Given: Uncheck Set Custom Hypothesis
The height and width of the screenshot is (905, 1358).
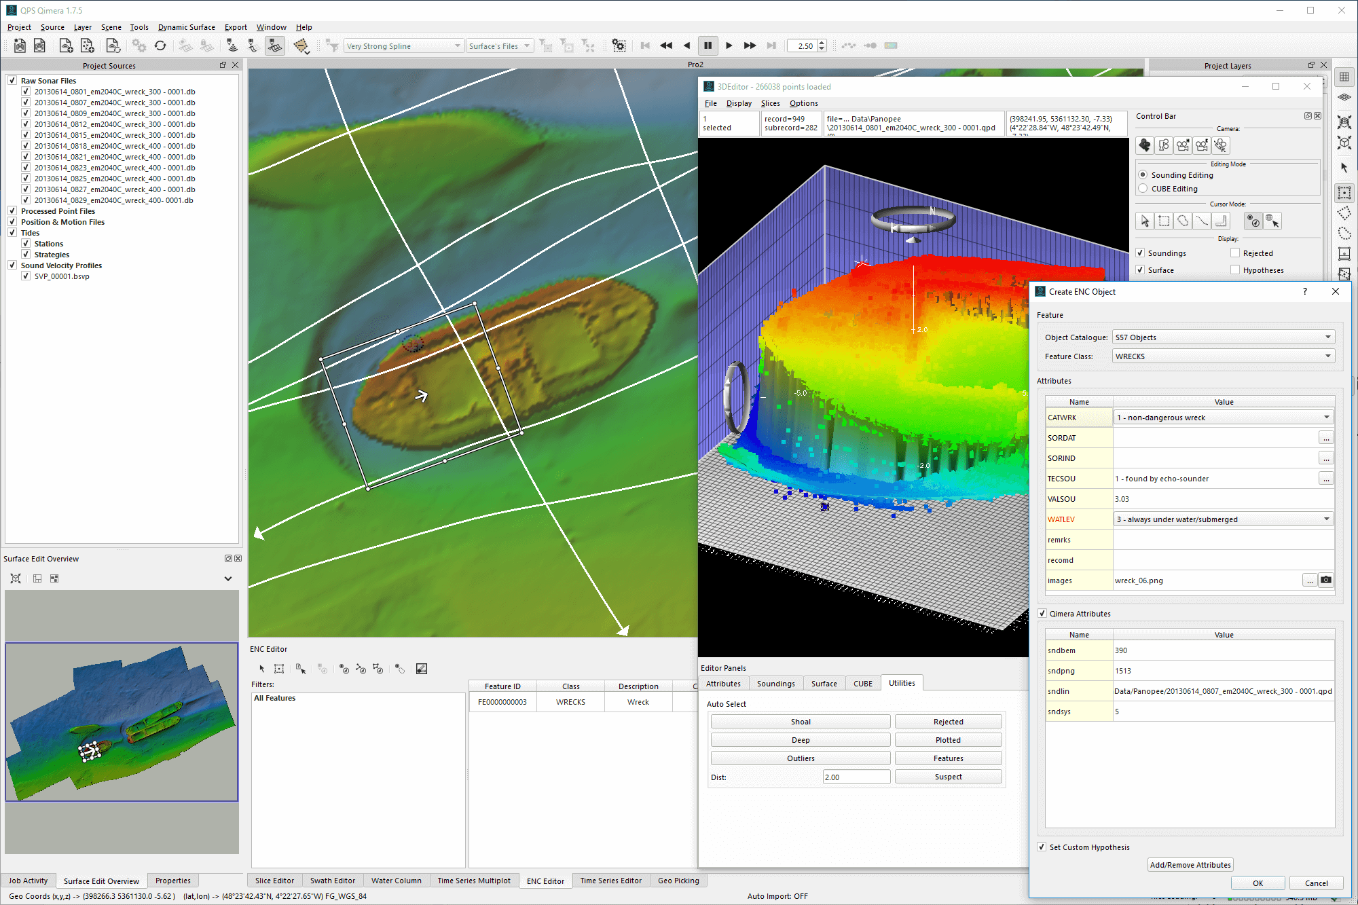Looking at the screenshot, I should [x=1042, y=847].
